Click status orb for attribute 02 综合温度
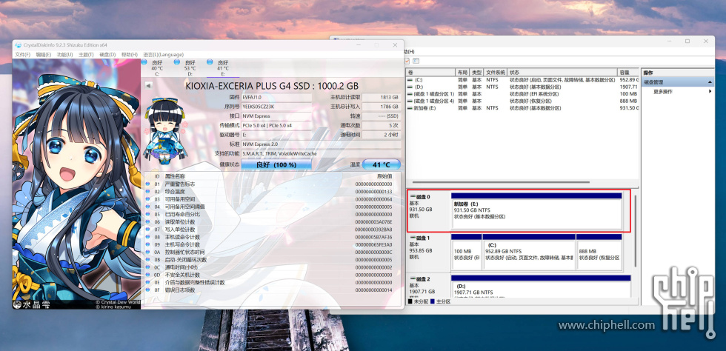The image size is (726, 351). 148,192
